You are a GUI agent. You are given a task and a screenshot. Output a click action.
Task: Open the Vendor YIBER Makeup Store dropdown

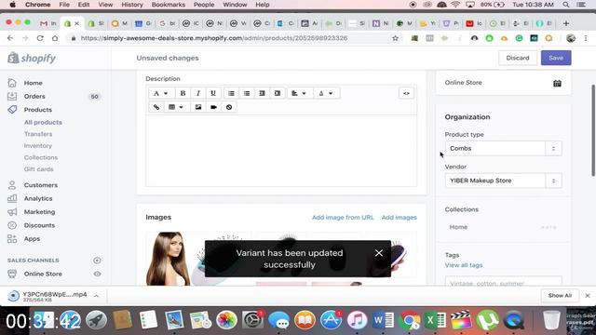point(503,181)
